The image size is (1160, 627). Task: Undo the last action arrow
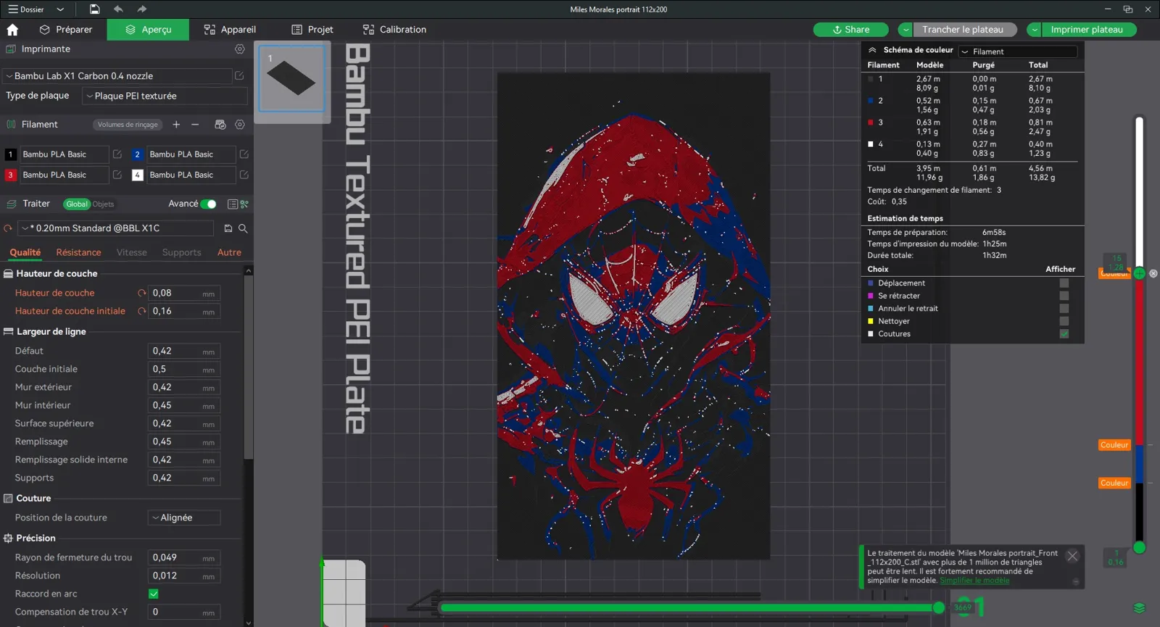[x=118, y=9]
